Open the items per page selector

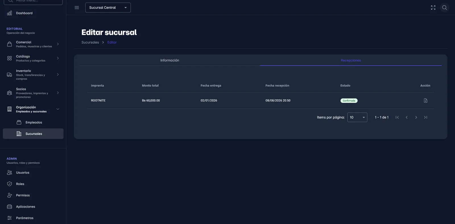[x=357, y=117]
